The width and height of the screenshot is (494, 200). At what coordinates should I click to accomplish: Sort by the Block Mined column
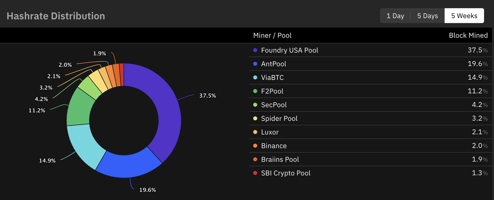[x=468, y=36]
